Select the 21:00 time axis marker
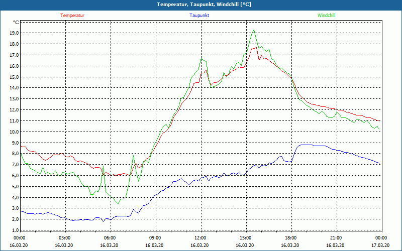 click(336, 238)
